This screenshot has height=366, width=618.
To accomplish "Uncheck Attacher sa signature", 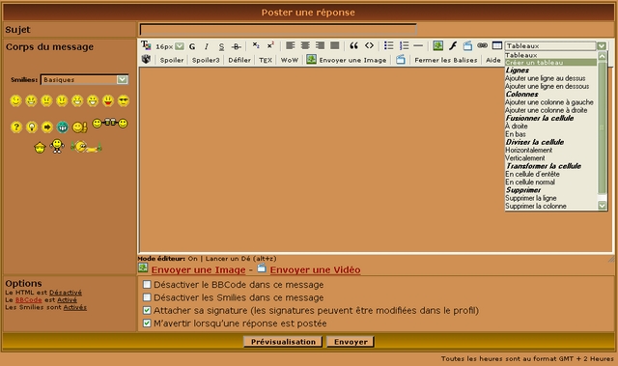I will 147,310.
